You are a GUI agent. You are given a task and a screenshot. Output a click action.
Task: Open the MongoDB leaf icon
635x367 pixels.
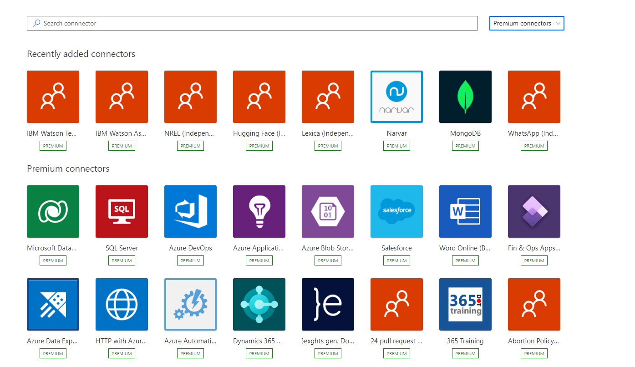(x=465, y=97)
